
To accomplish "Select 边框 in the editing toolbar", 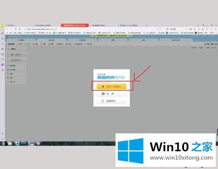I will (x=43, y=44).
